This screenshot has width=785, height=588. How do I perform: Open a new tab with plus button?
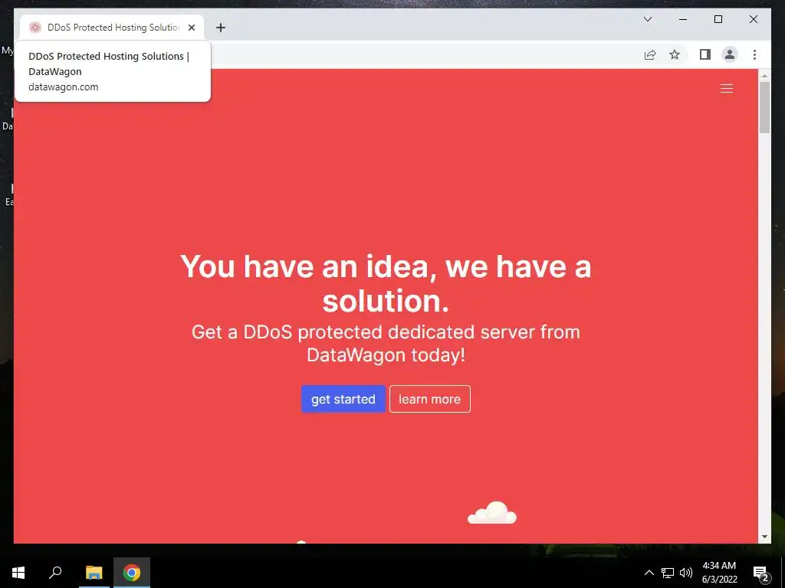pyautogui.click(x=220, y=28)
